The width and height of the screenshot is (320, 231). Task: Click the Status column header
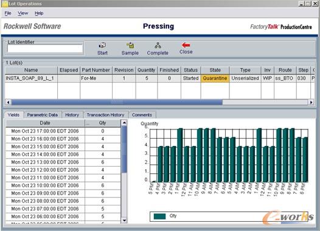[x=191, y=70]
